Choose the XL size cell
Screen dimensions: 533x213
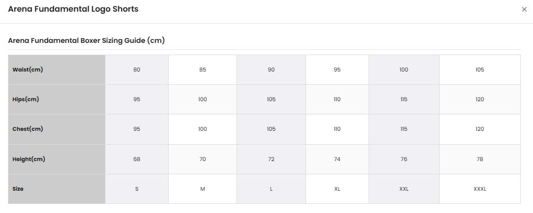point(337,189)
